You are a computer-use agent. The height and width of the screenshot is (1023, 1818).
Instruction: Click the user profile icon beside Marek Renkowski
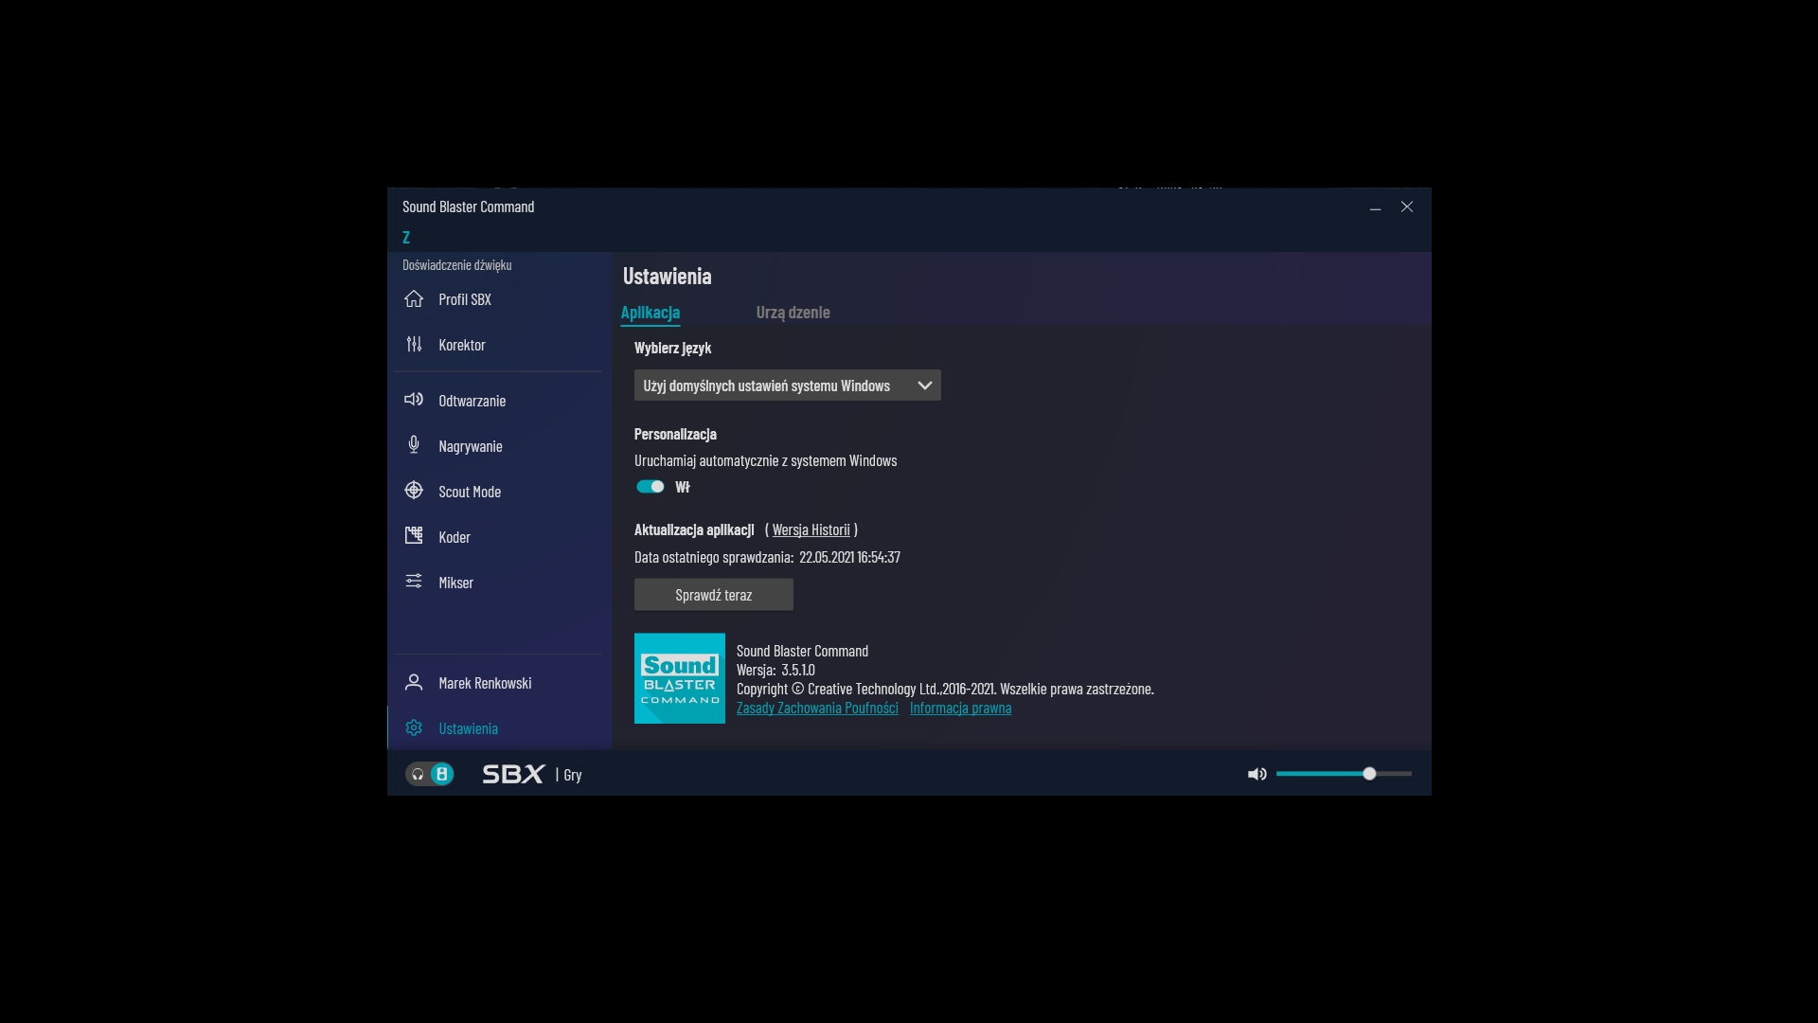[414, 682]
